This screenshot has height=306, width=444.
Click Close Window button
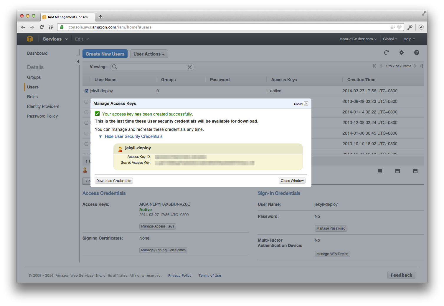pyautogui.click(x=292, y=181)
